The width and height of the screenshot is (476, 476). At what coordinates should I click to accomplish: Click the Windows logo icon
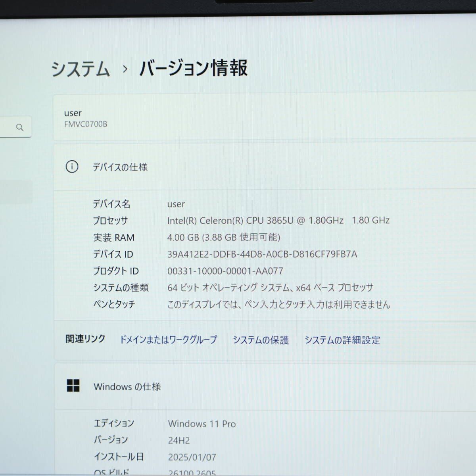tap(73, 386)
